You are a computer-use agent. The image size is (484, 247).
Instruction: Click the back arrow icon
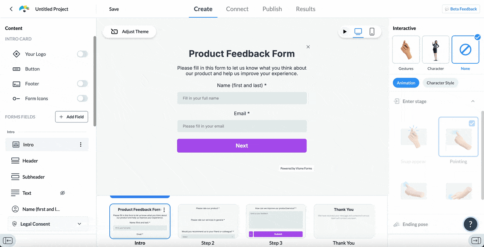(x=11, y=9)
